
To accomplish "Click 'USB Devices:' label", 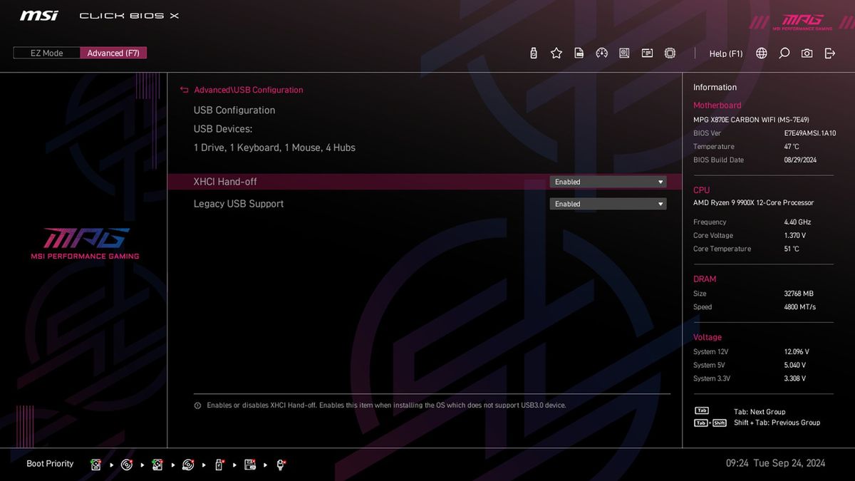I will pyautogui.click(x=223, y=129).
